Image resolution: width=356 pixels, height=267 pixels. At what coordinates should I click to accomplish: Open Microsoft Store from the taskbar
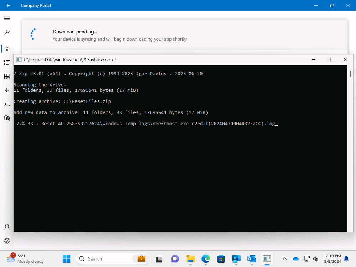[x=221, y=258]
